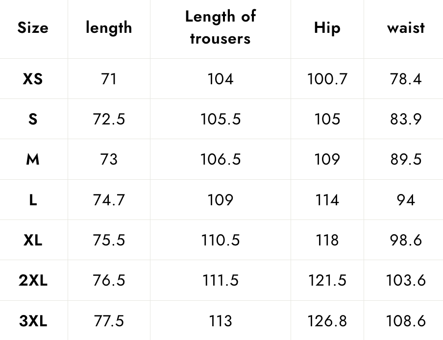443x340 pixels.
Task: Select the M size row label
Action: [33, 159]
